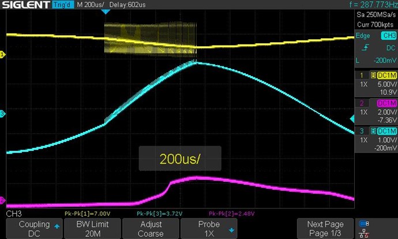This screenshot has width=398, height=239.
Task: Select the channel 1 number box
Action: point(362,76)
